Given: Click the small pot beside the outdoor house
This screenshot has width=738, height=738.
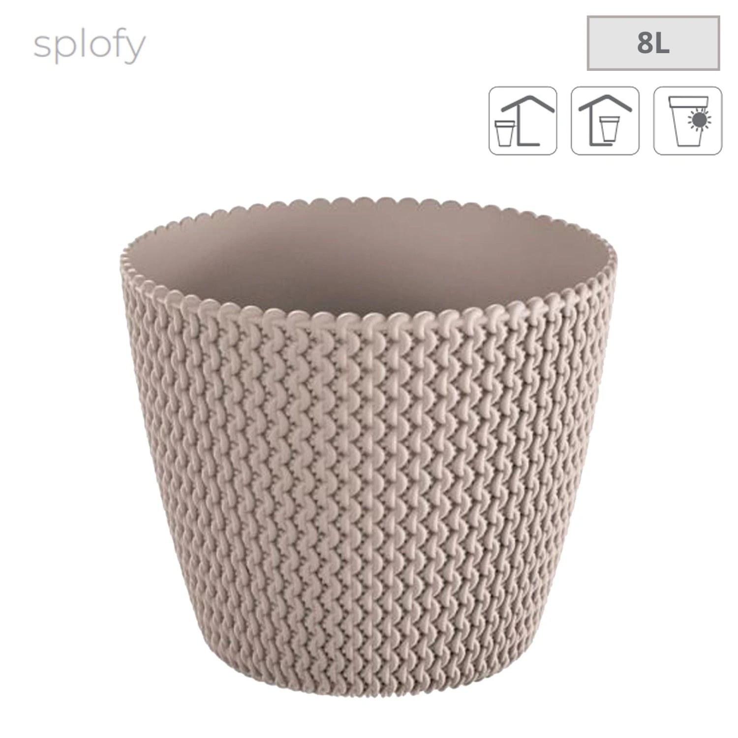Looking at the screenshot, I should (x=504, y=133).
